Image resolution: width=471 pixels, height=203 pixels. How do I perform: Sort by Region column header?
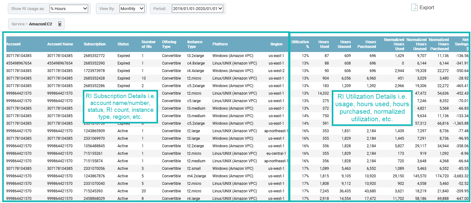pyautogui.click(x=276, y=44)
